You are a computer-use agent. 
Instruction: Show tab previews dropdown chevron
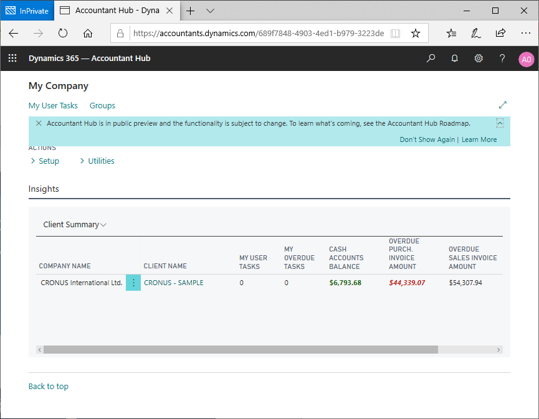pyautogui.click(x=211, y=11)
